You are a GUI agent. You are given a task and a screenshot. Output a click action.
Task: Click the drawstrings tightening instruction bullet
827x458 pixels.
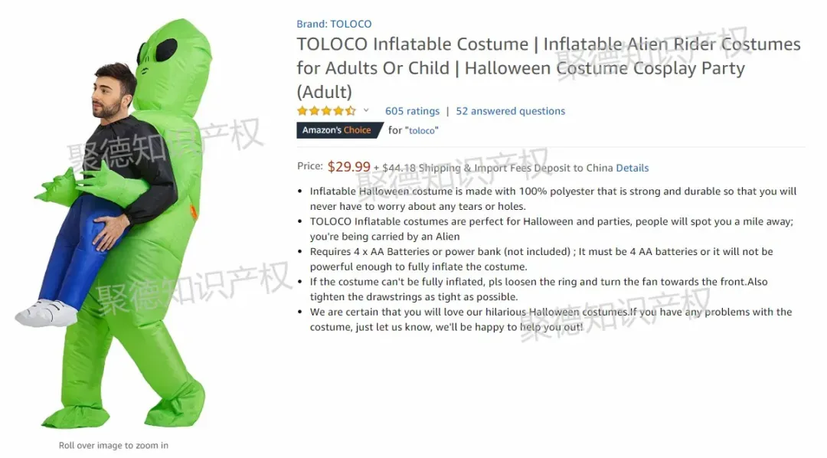pyautogui.click(x=538, y=289)
